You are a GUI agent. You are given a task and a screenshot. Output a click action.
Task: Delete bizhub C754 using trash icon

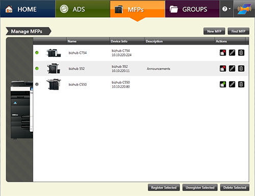[x=241, y=53]
